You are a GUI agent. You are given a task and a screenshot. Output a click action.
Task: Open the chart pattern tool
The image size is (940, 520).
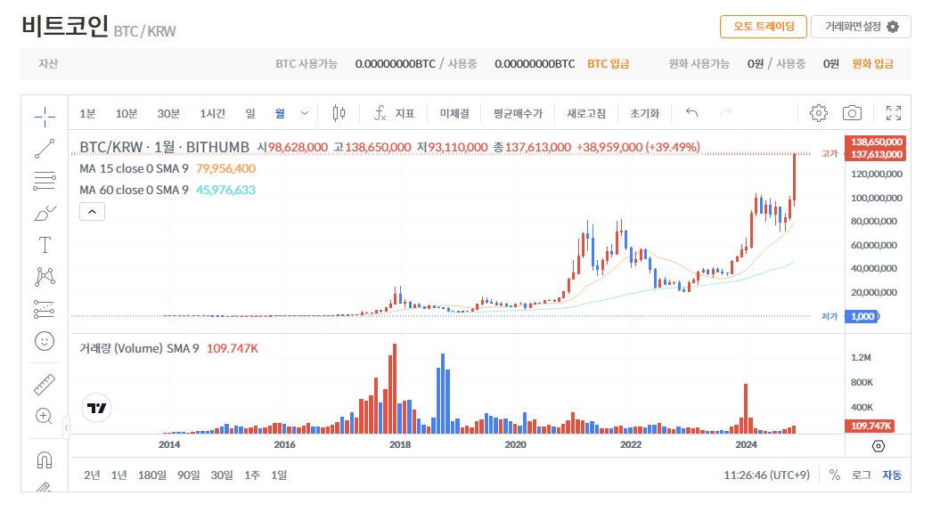(x=45, y=277)
